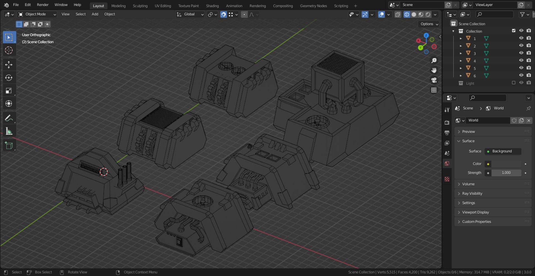
Task: Expand the Ray Visibility panel
Action: [493, 194]
